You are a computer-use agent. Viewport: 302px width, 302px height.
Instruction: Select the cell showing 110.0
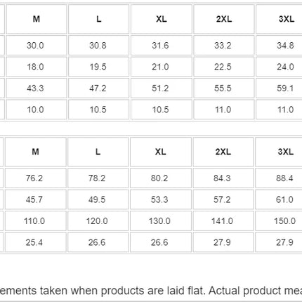pos(36,221)
